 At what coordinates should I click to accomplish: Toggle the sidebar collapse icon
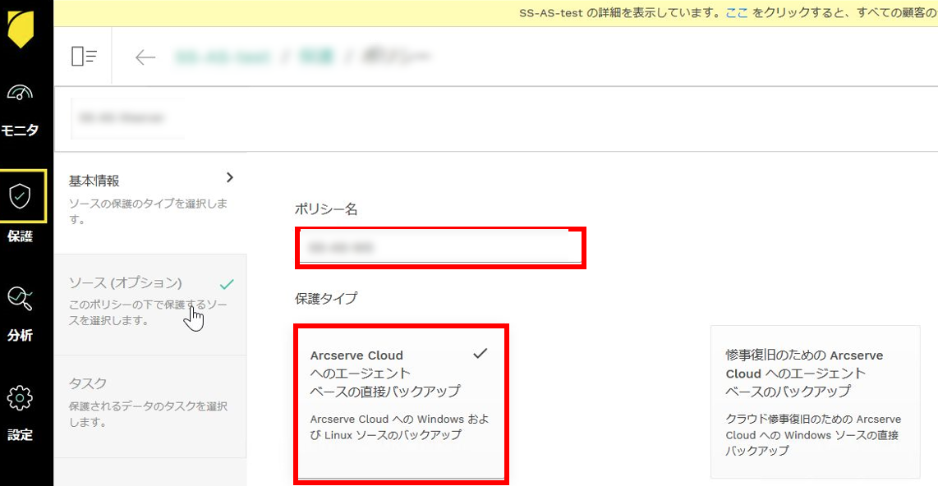[x=84, y=56]
